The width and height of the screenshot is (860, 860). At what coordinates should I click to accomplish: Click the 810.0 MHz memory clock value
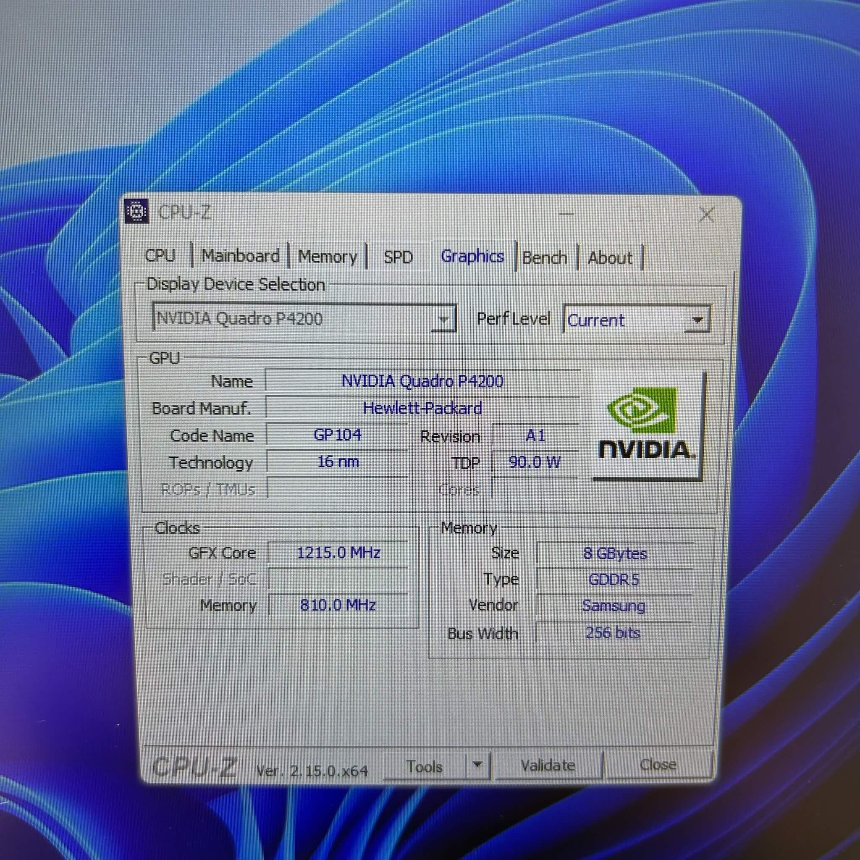click(338, 605)
